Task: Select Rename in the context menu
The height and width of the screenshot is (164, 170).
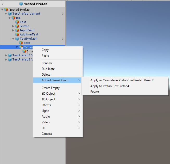Action: (58, 63)
